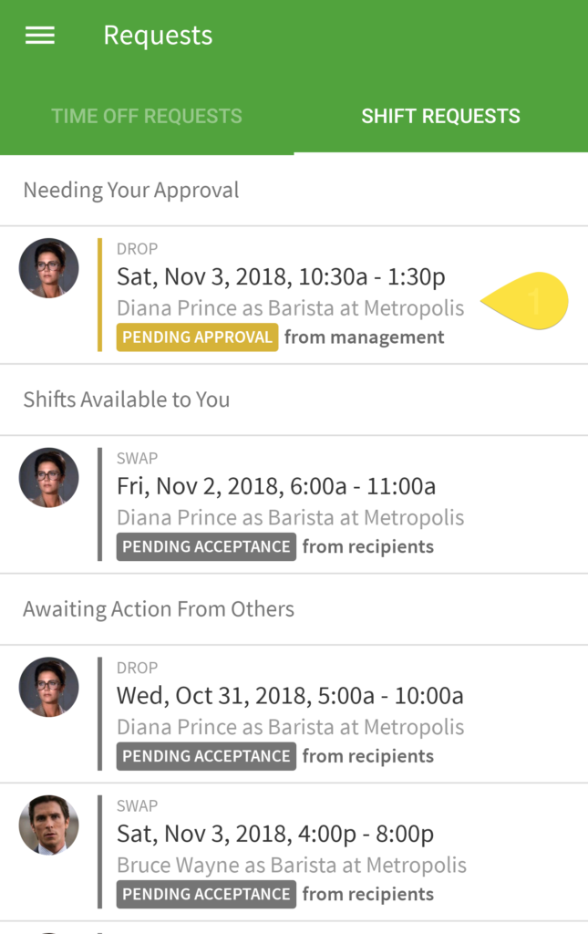
Task: Tap the yellow accent bar on the approval card
Action: point(100,292)
